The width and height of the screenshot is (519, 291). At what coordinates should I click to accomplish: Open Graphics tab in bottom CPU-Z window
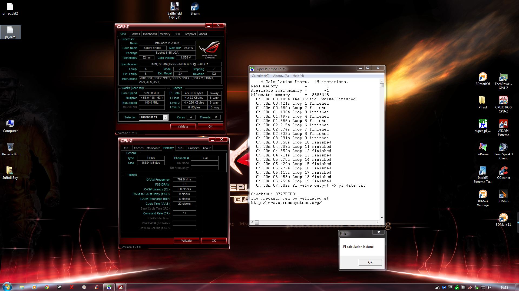click(194, 148)
